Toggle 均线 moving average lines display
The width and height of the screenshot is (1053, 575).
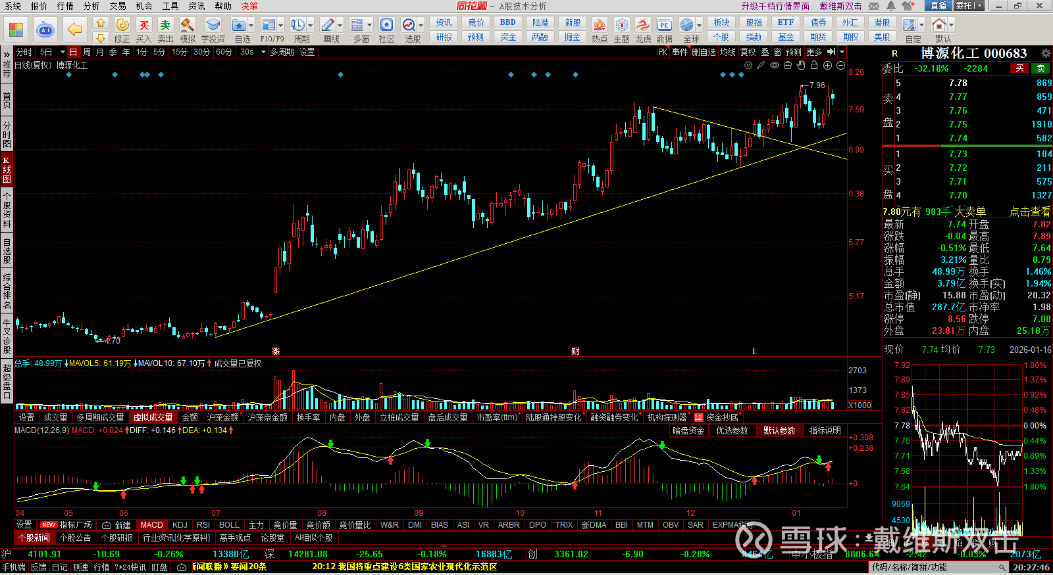tap(727, 52)
